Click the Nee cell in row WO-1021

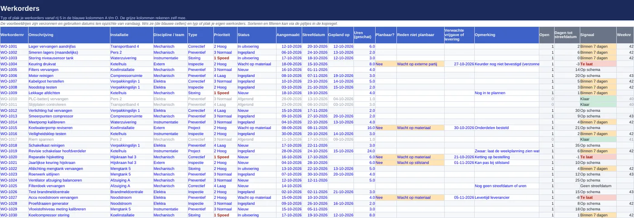pyautogui.click(x=386, y=163)
